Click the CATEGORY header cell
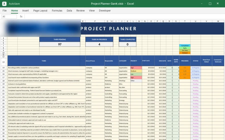Image resolution: width=225 pixels, height=140 pixels. coord(124,61)
